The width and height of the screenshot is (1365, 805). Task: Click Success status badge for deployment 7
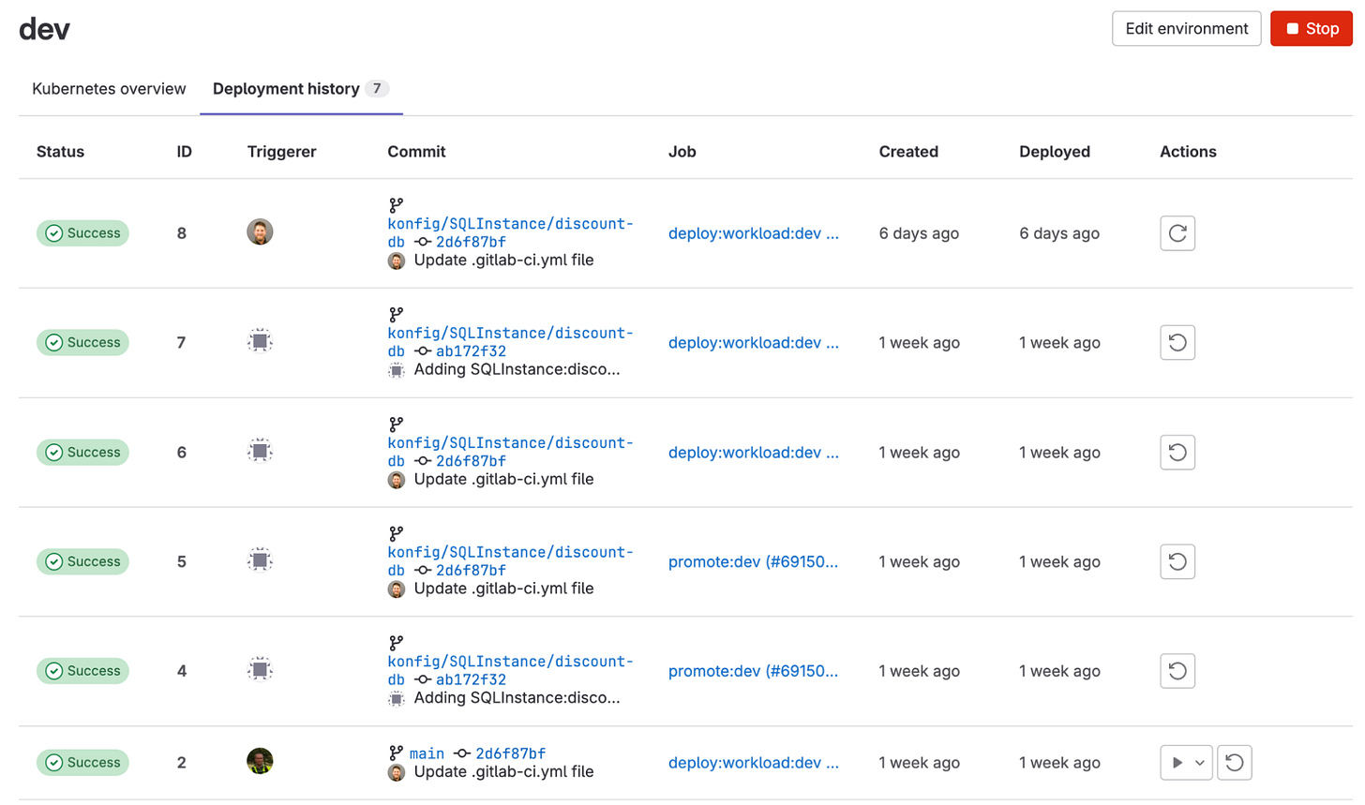(82, 343)
